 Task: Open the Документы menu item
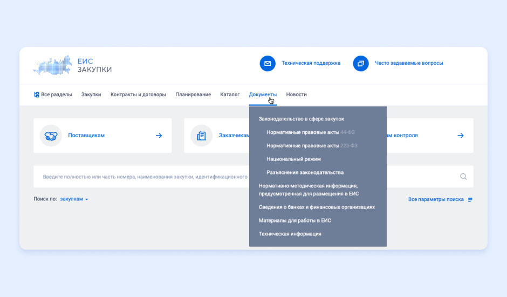(x=263, y=94)
